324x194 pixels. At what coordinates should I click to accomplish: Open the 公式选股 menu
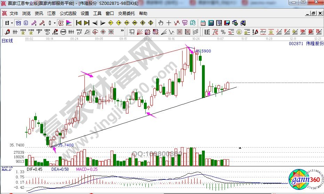pos(68,14)
